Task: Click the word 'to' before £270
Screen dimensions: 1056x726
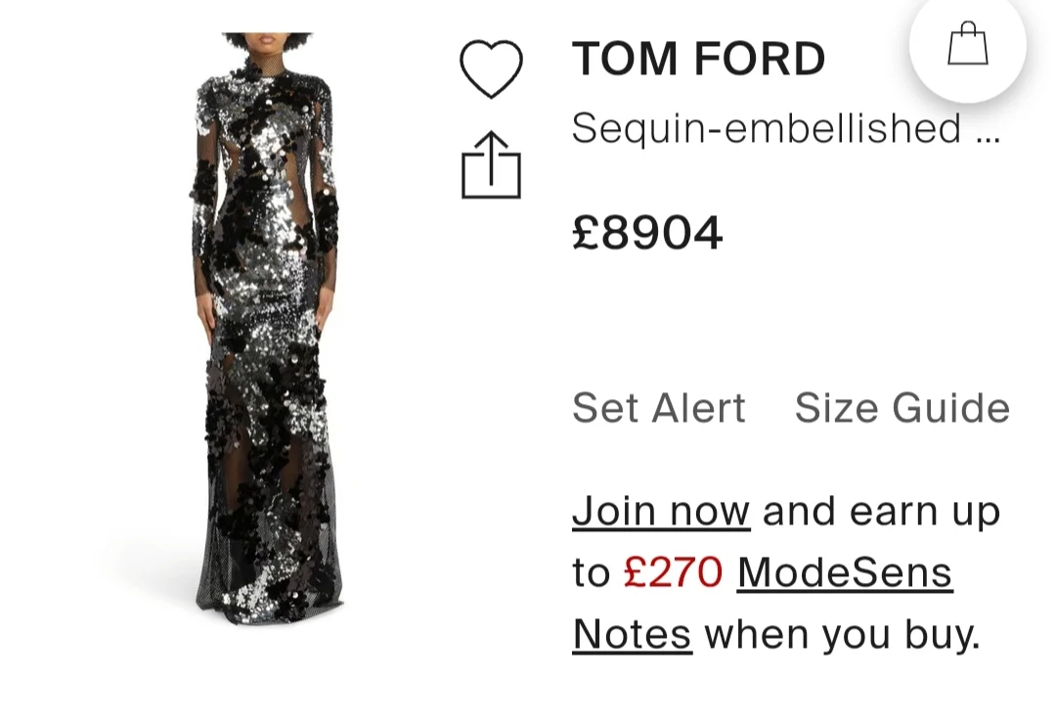Action: click(591, 573)
